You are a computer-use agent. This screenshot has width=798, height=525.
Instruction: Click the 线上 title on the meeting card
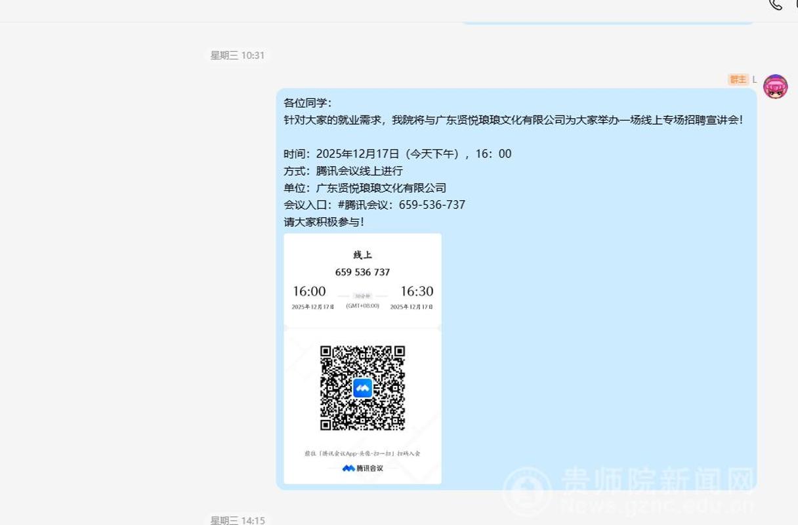tap(362, 255)
